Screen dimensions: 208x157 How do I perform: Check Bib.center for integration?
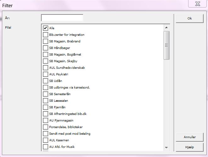click(x=45, y=35)
